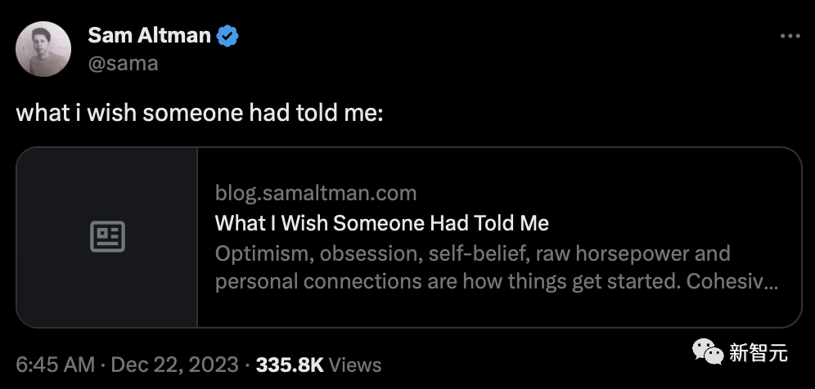The height and width of the screenshot is (389, 815).
Task: Click the blog.samaltman.com domain label
Action: tap(316, 193)
